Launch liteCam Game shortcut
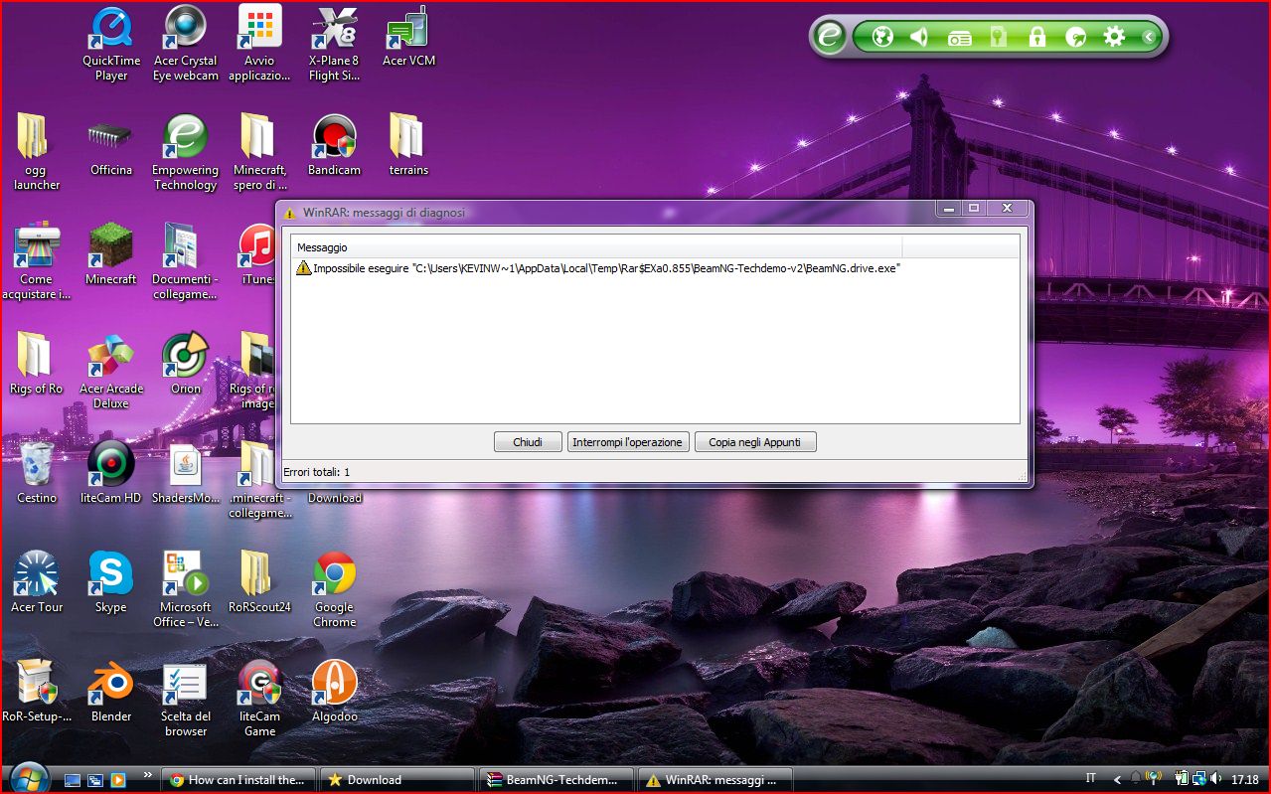 click(259, 699)
